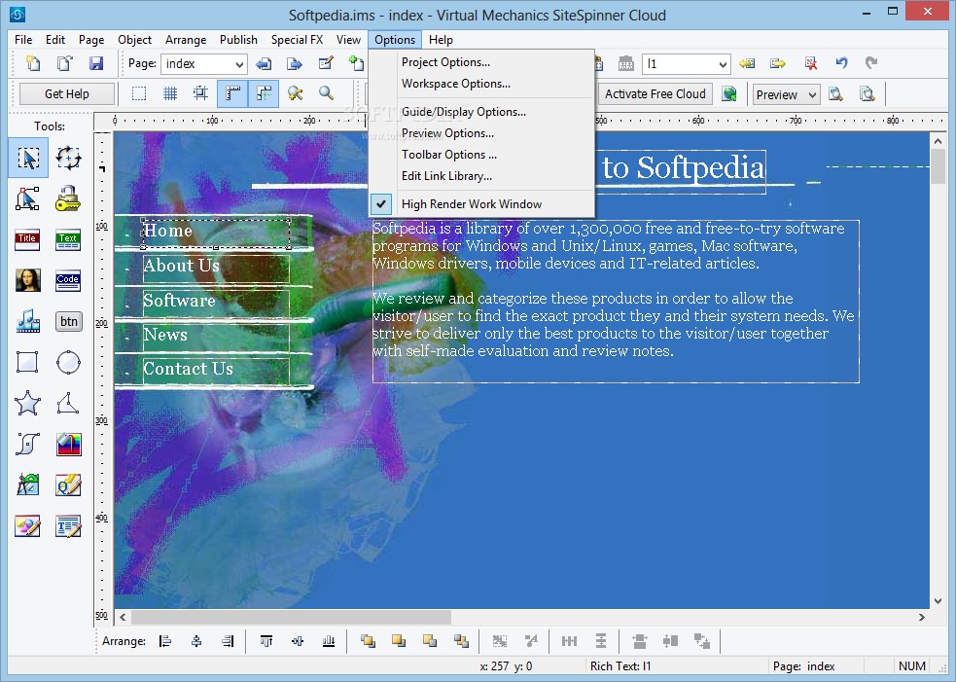Toggle grid display button
This screenshot has height=682, width=956.
pyautogui.click(x=170, y=93)
